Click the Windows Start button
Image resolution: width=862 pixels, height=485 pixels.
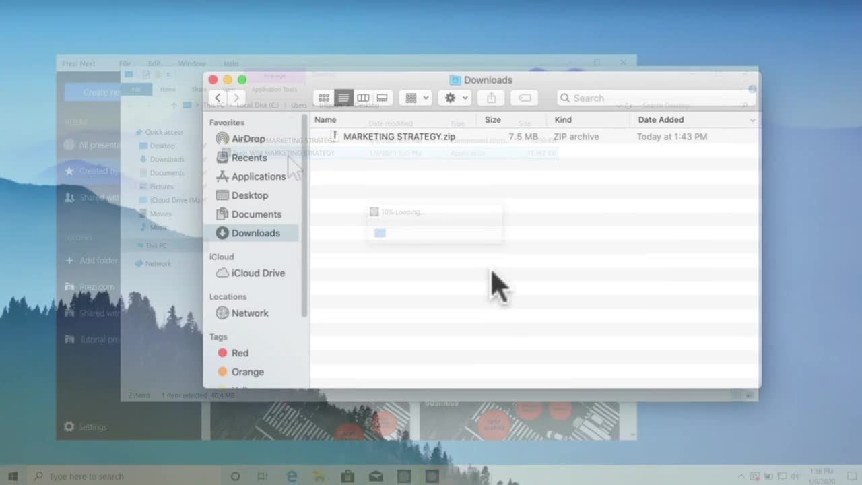click(x=12, y=476)
